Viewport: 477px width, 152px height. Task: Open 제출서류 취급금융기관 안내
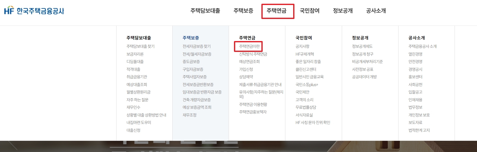point(260,85)
